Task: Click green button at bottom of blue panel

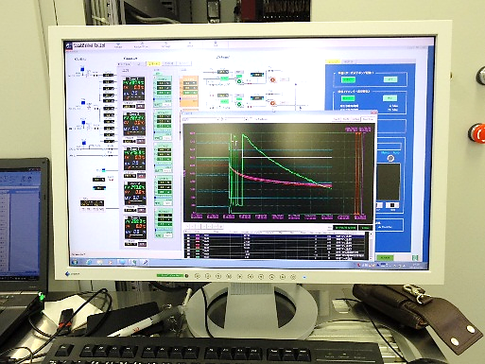Action: pos(385,258)
